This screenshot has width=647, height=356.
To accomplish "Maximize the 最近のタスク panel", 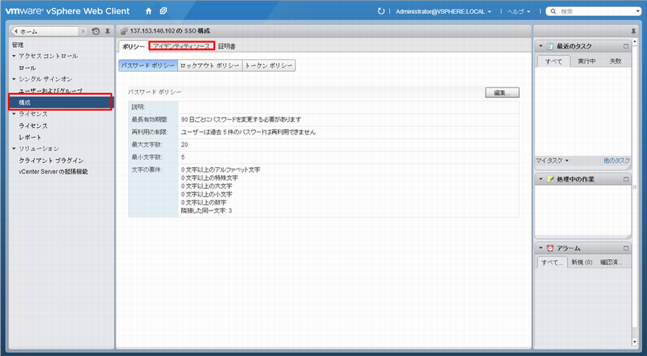I will [626, 46].
